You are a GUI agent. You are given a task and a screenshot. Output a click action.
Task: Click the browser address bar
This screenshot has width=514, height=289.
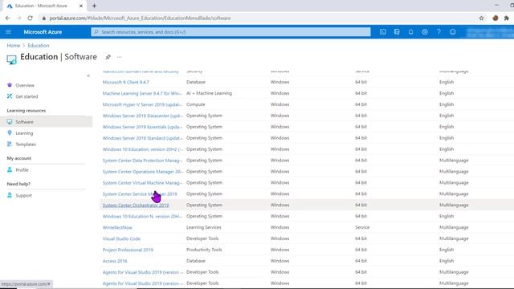(255, 18)
